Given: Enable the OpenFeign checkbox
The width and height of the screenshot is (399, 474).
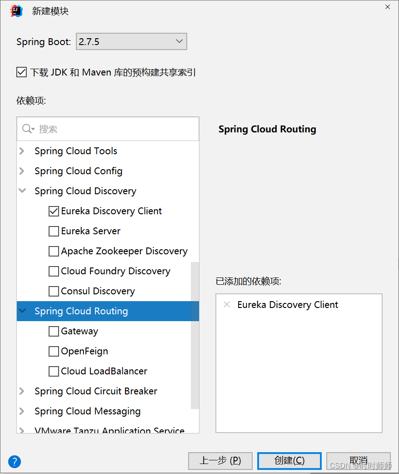Looking at the screenshot, I should [x=54, y=351].
